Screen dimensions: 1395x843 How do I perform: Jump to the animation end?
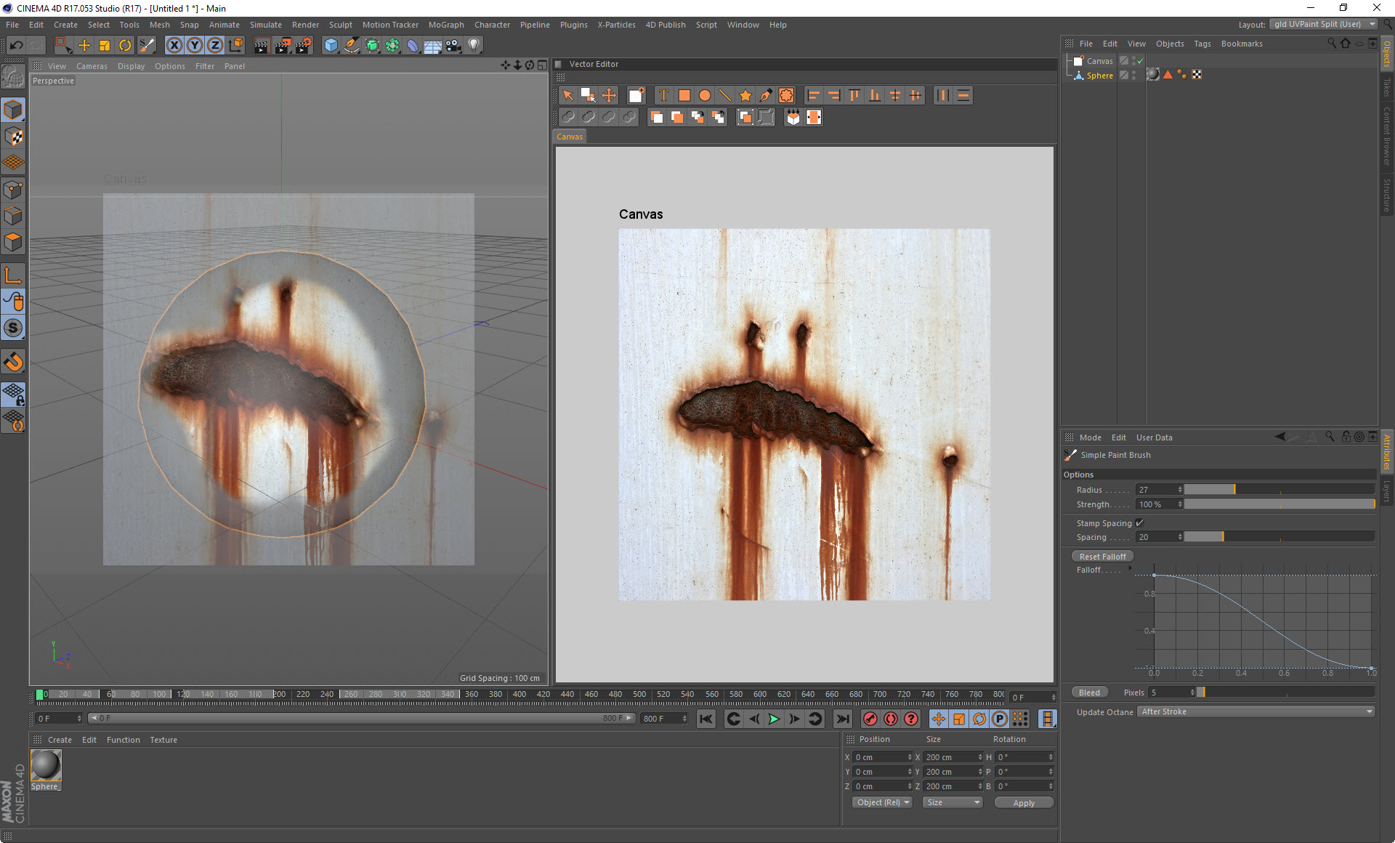[842, 719]
